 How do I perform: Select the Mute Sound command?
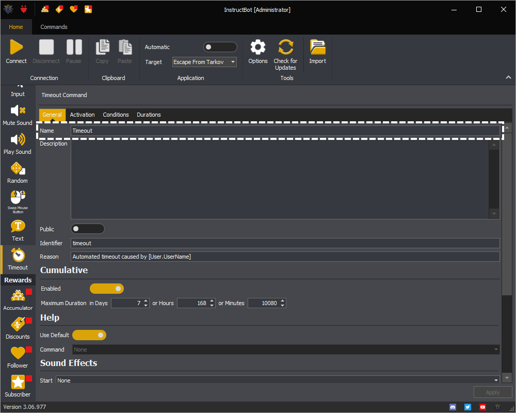click(x=18, y=115)
